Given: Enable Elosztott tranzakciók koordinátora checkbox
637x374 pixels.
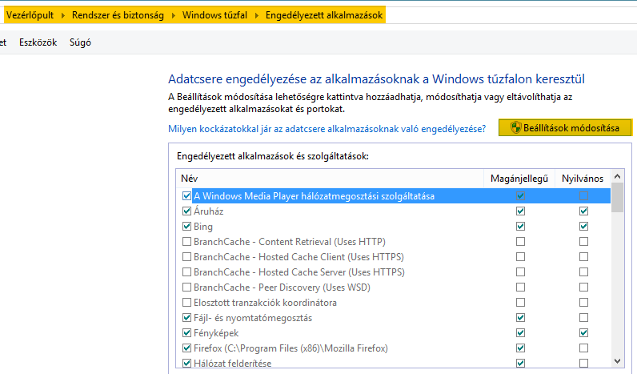Looking at the screenshot, I should [x=187, y=303].
